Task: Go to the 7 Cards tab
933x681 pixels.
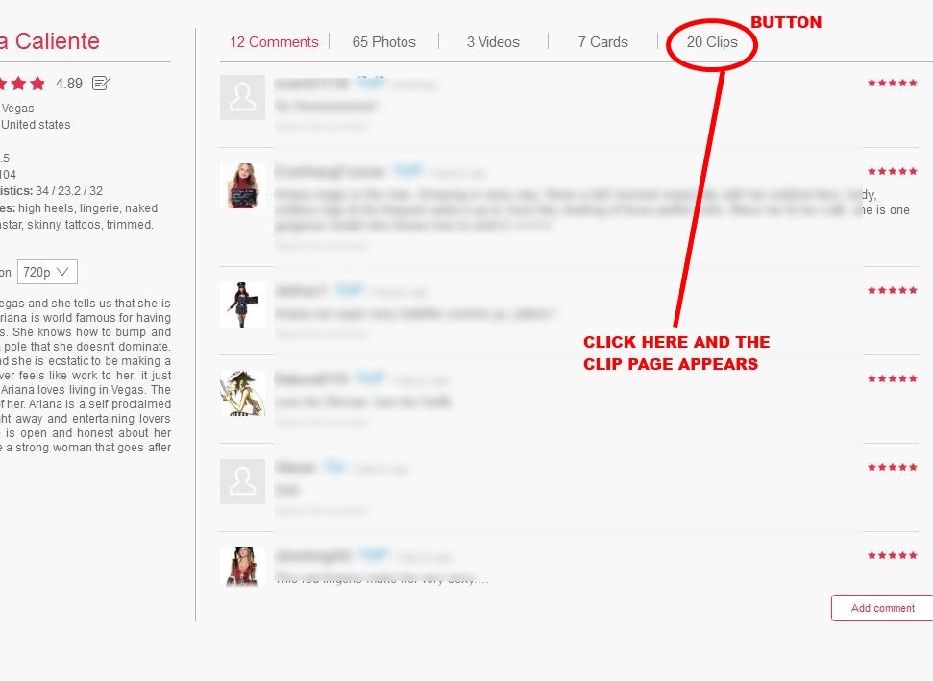Action: click(602, 42)
